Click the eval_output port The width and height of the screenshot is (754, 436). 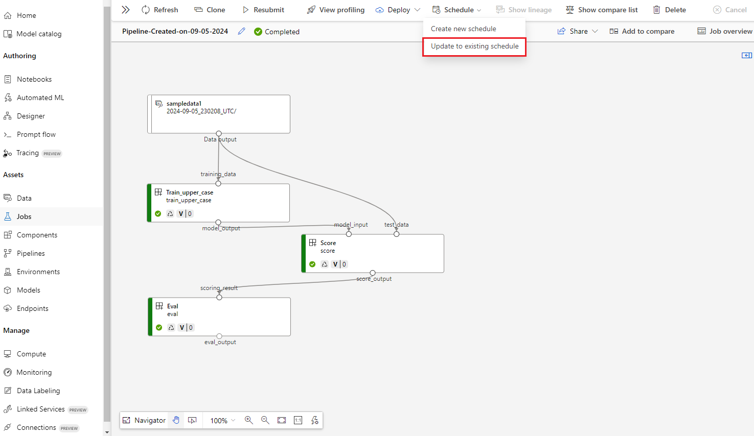pos(219,336)
